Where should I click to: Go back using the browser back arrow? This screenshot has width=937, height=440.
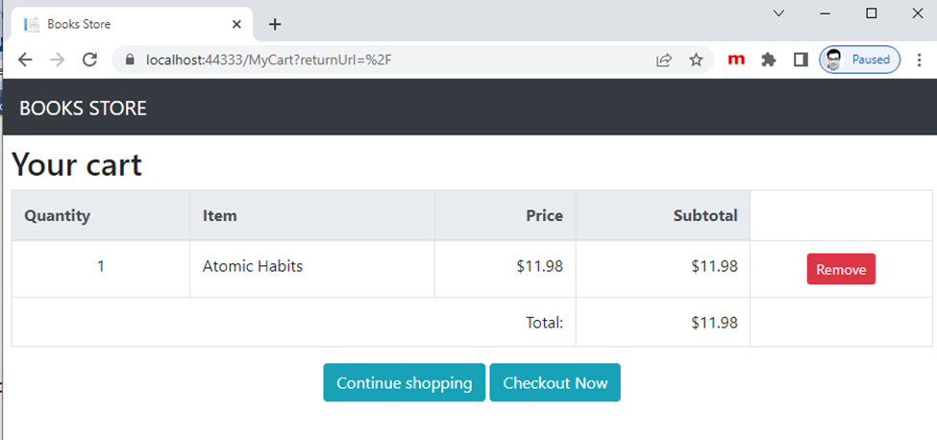[24, 60]
